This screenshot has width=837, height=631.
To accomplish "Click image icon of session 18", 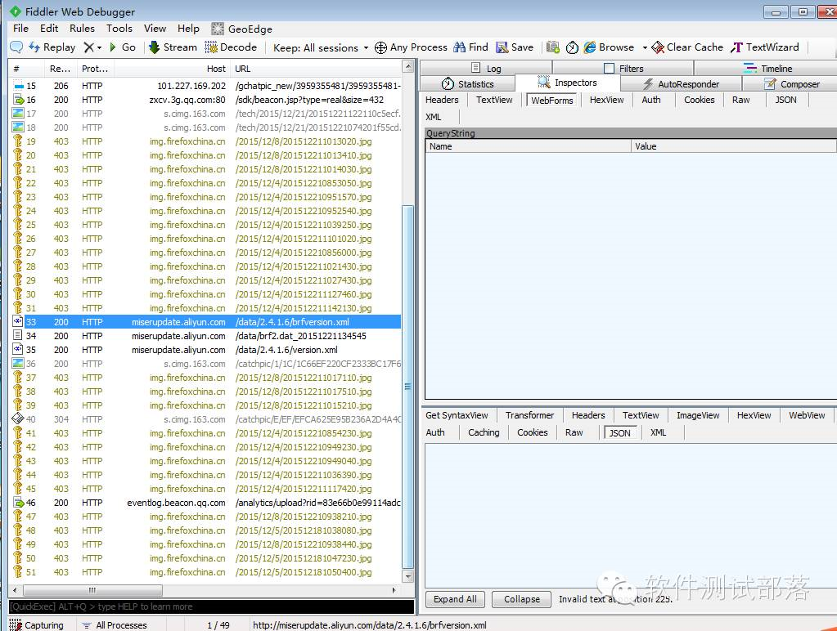I will [x=18, y=128].
